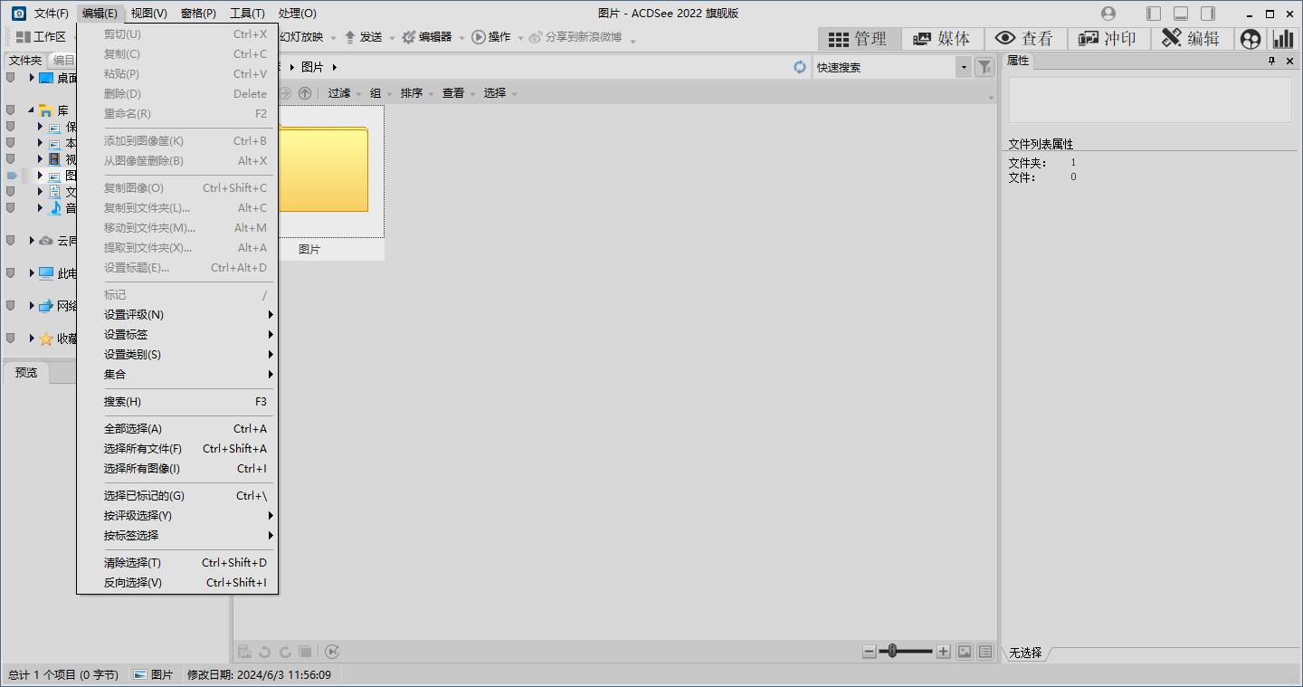
Task: Go up one folder level arrow
Action: point(305,93)
